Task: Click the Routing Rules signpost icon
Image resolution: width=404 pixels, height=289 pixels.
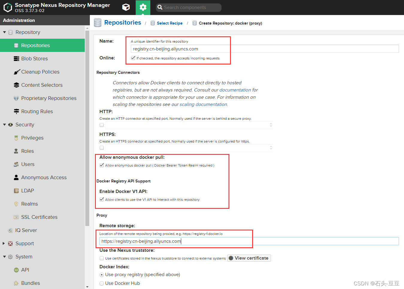Action: [x=16, y=111]
